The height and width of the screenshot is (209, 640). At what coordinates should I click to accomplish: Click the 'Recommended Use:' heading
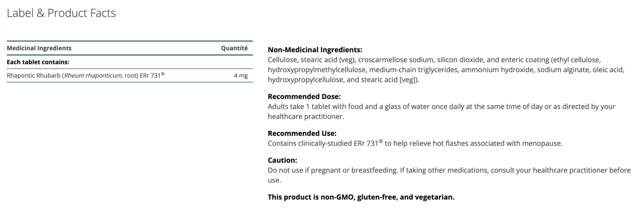pos(302,133)
